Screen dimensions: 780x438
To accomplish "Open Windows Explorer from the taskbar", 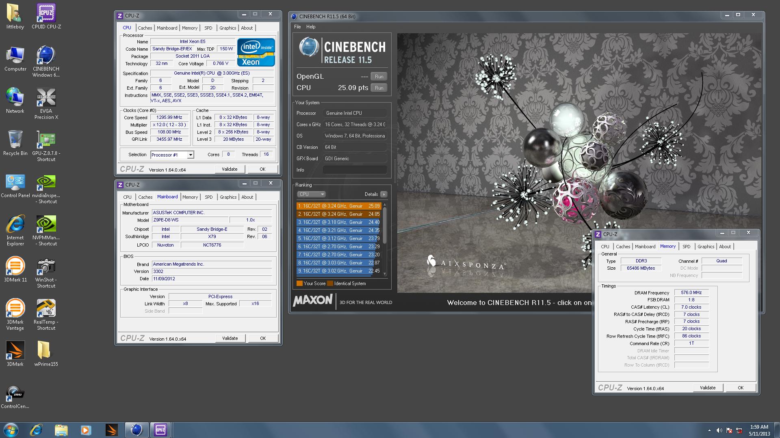I will (61, 430).
